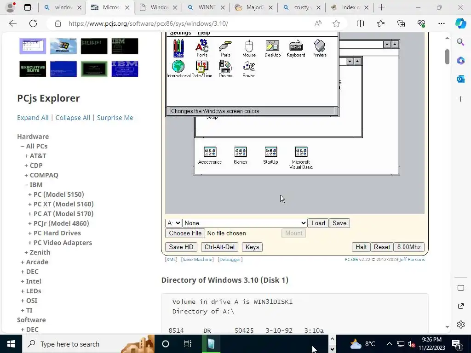Open the Keyboard control panel icon

tap(296, 48)
